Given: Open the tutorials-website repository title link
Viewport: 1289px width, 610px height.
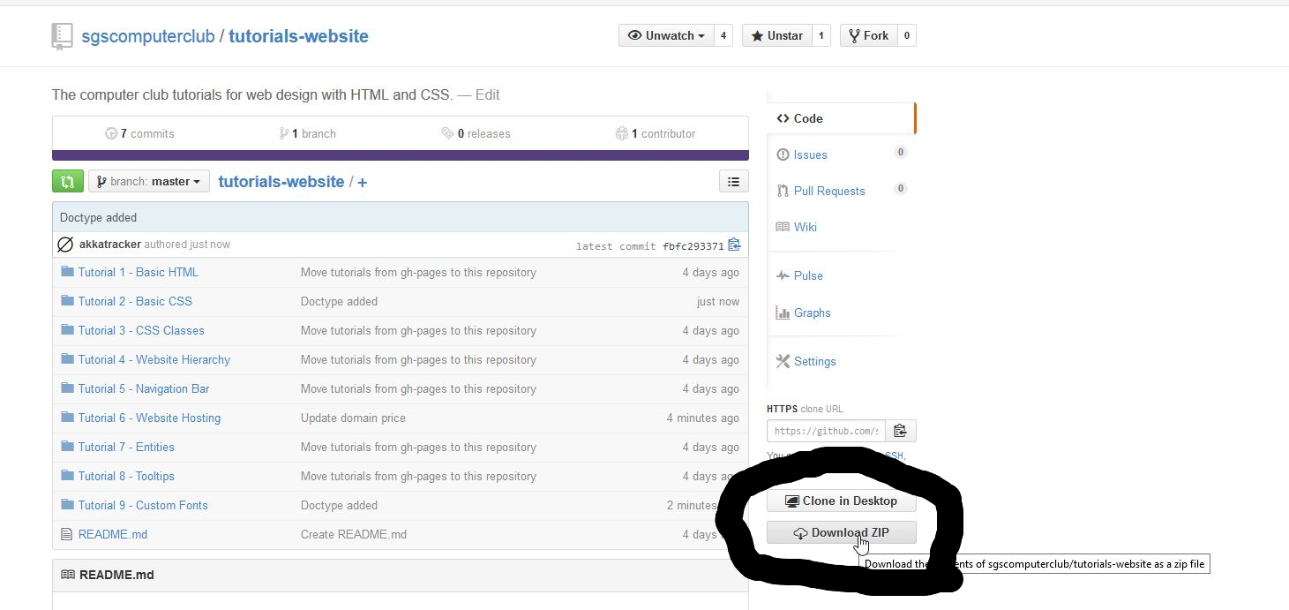Looking at the screenshot, I should (299, 36).
